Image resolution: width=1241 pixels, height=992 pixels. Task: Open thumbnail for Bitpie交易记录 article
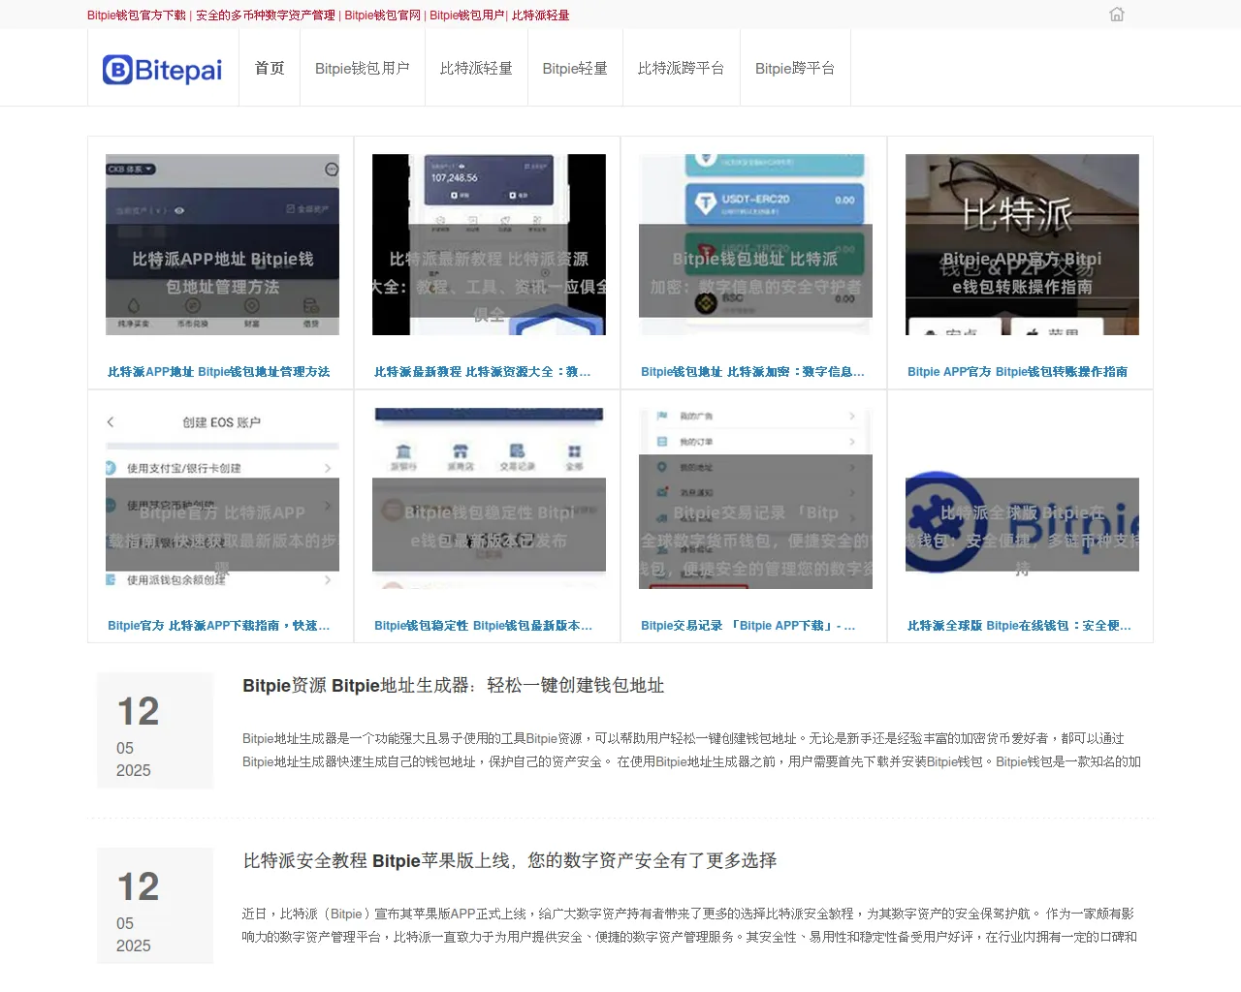(x=755, y=498)
